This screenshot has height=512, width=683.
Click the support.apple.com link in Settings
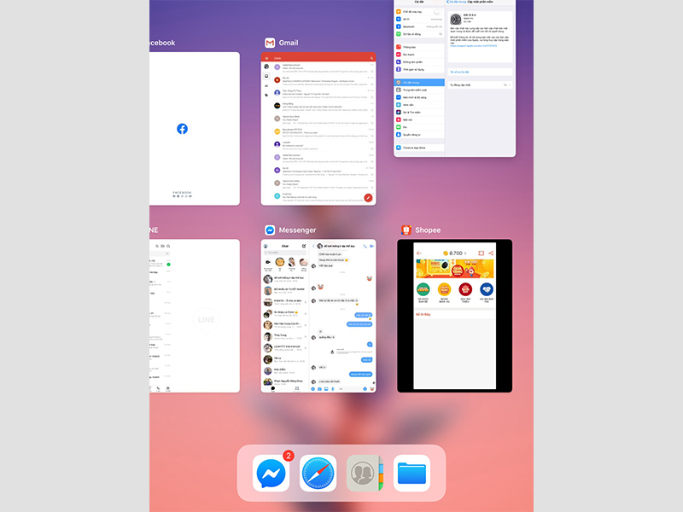(x=474, y=46)
